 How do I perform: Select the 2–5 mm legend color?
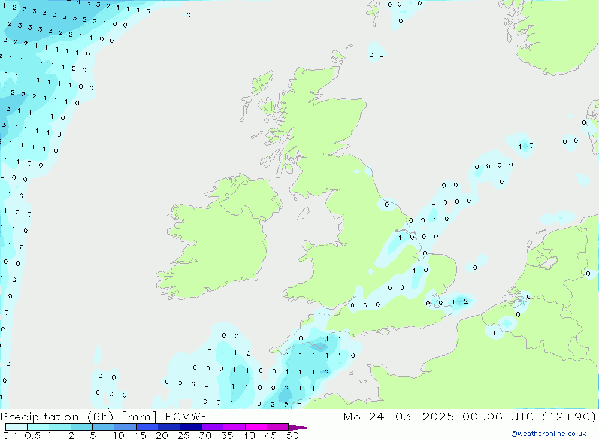tap(81, 427)
